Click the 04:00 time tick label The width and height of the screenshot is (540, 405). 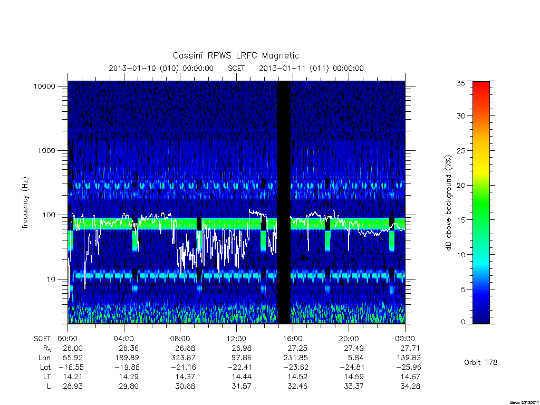tap(123, 339)
